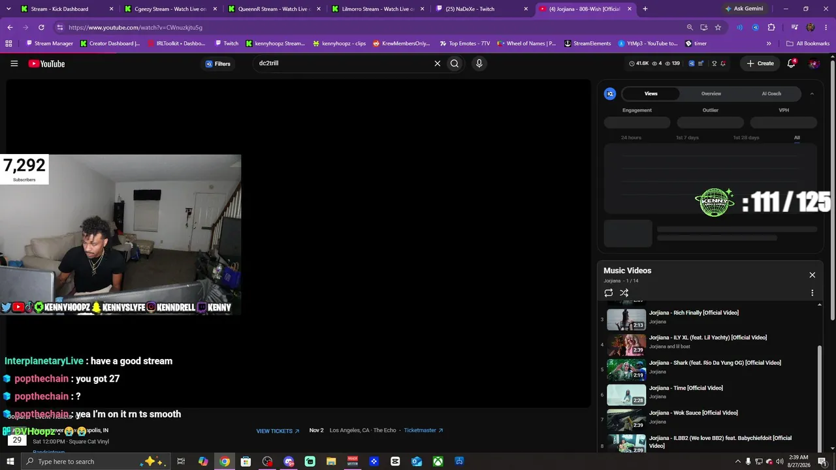Go back in browser history
This screenshot has width=836, height=470.
[x=10, y=27]
